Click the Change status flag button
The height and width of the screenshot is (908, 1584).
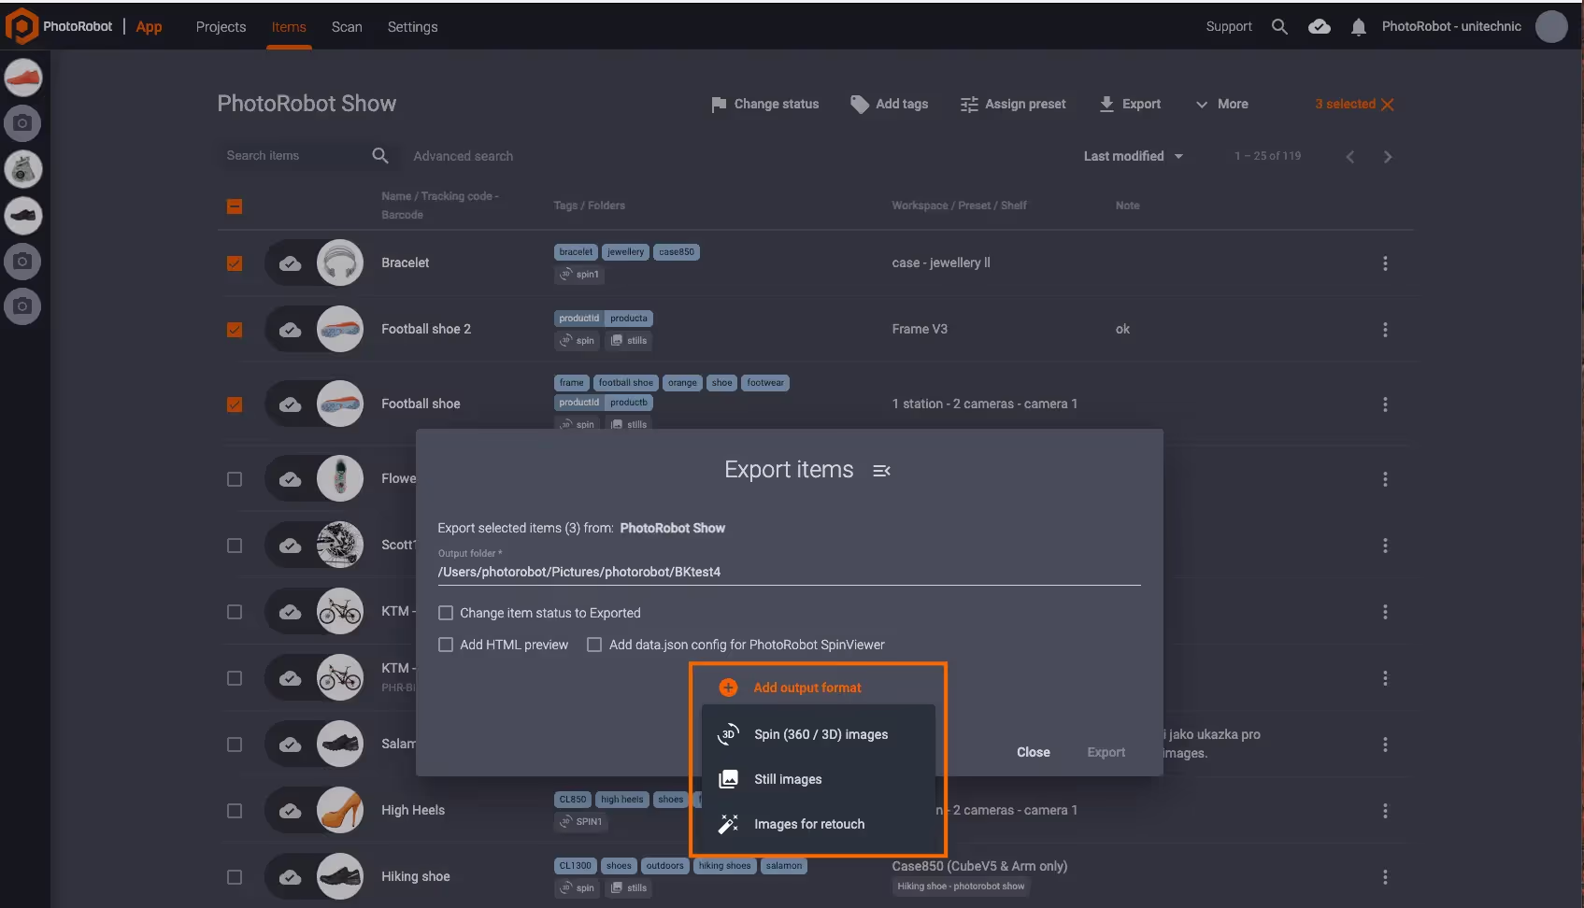764,104
